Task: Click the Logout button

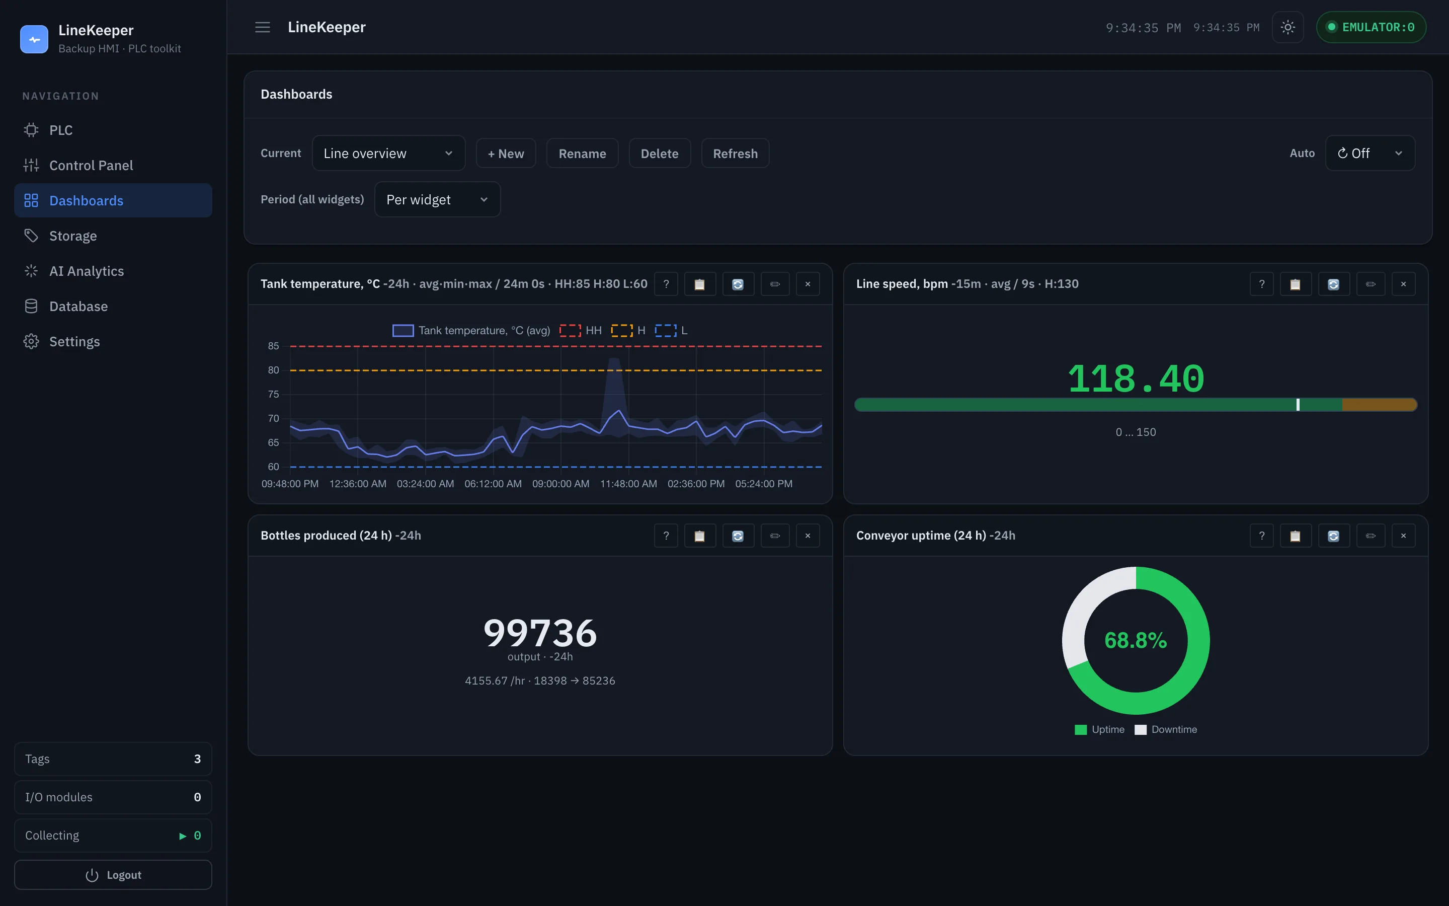Action: pos(113,875)
